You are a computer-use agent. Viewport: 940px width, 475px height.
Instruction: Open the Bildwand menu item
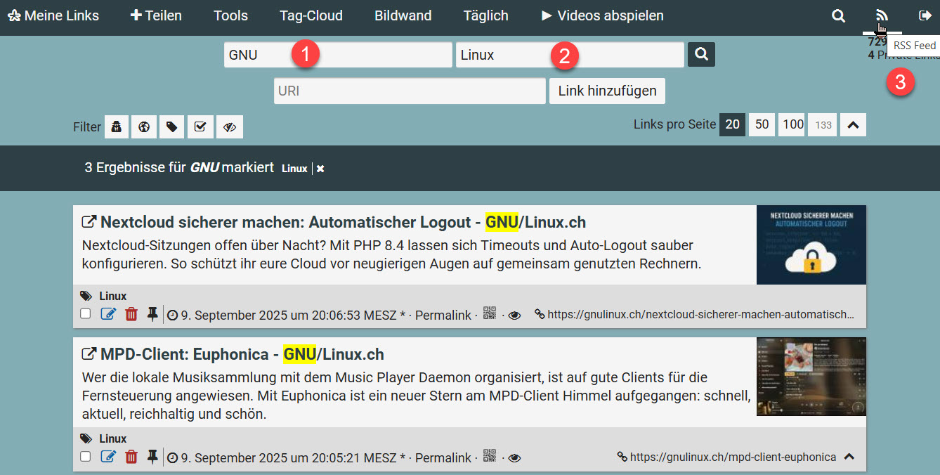point(403,15)
